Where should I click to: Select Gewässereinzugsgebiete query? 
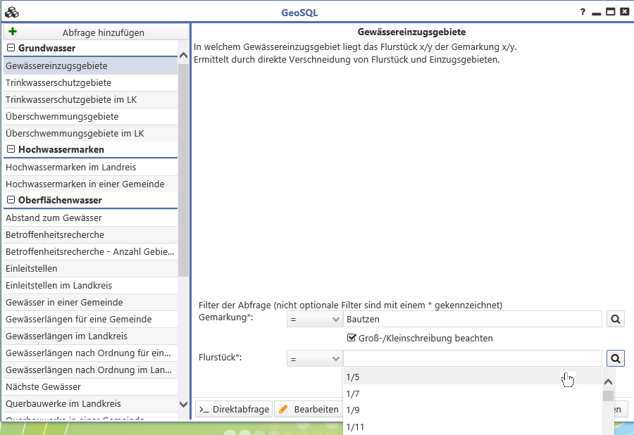click(91, 66)
